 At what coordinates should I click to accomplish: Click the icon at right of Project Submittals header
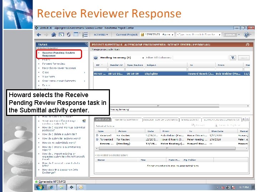pos(247,44)
